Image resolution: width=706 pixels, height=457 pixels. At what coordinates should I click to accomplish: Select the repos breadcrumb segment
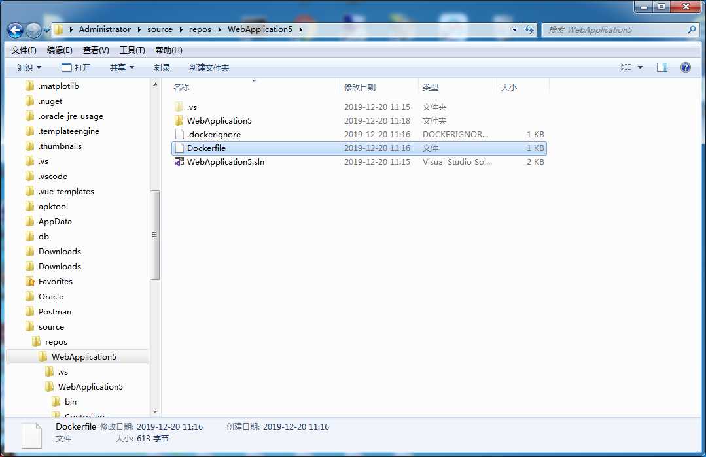click(x=200, y=29)
